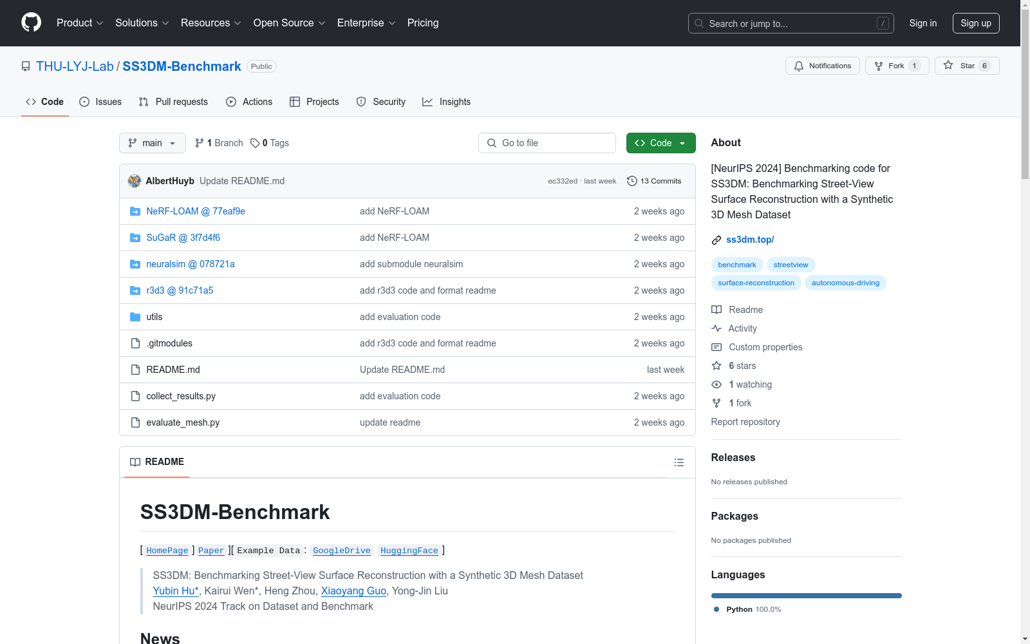Click the search magnifier in the header
1030x644 pixels.
pos(699,23)
